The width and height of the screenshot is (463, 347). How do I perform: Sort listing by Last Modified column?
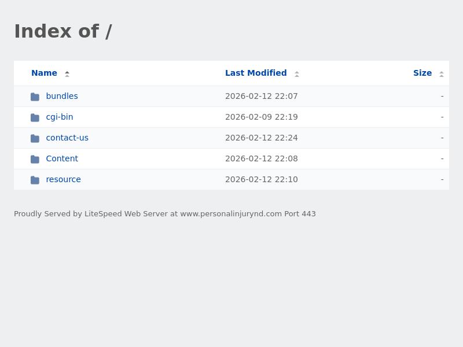coord(256,73)
